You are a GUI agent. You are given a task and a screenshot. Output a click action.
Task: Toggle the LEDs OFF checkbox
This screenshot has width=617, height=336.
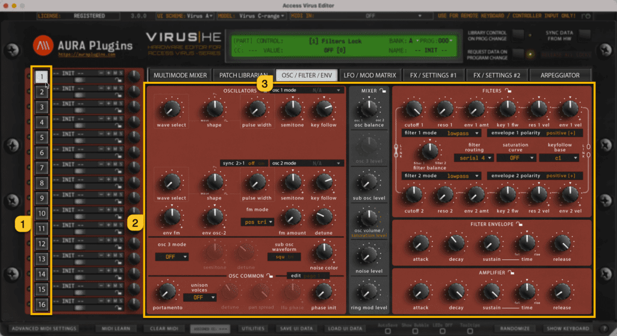tap(442, 331)
